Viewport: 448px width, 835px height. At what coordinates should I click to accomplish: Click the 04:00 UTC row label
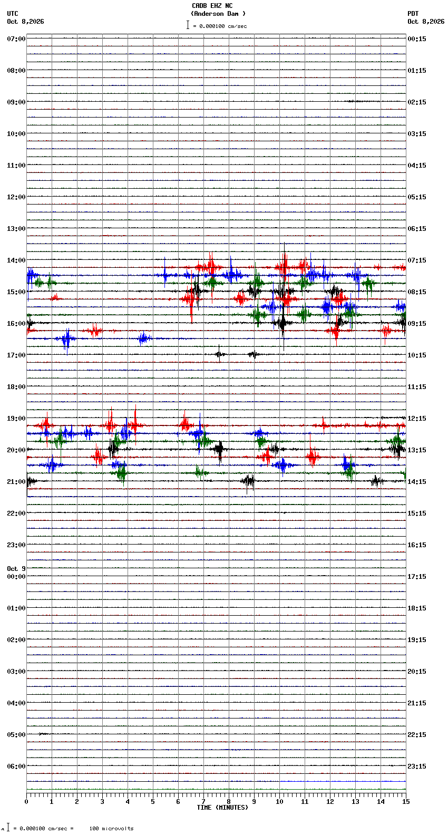[x=16, y=703]
